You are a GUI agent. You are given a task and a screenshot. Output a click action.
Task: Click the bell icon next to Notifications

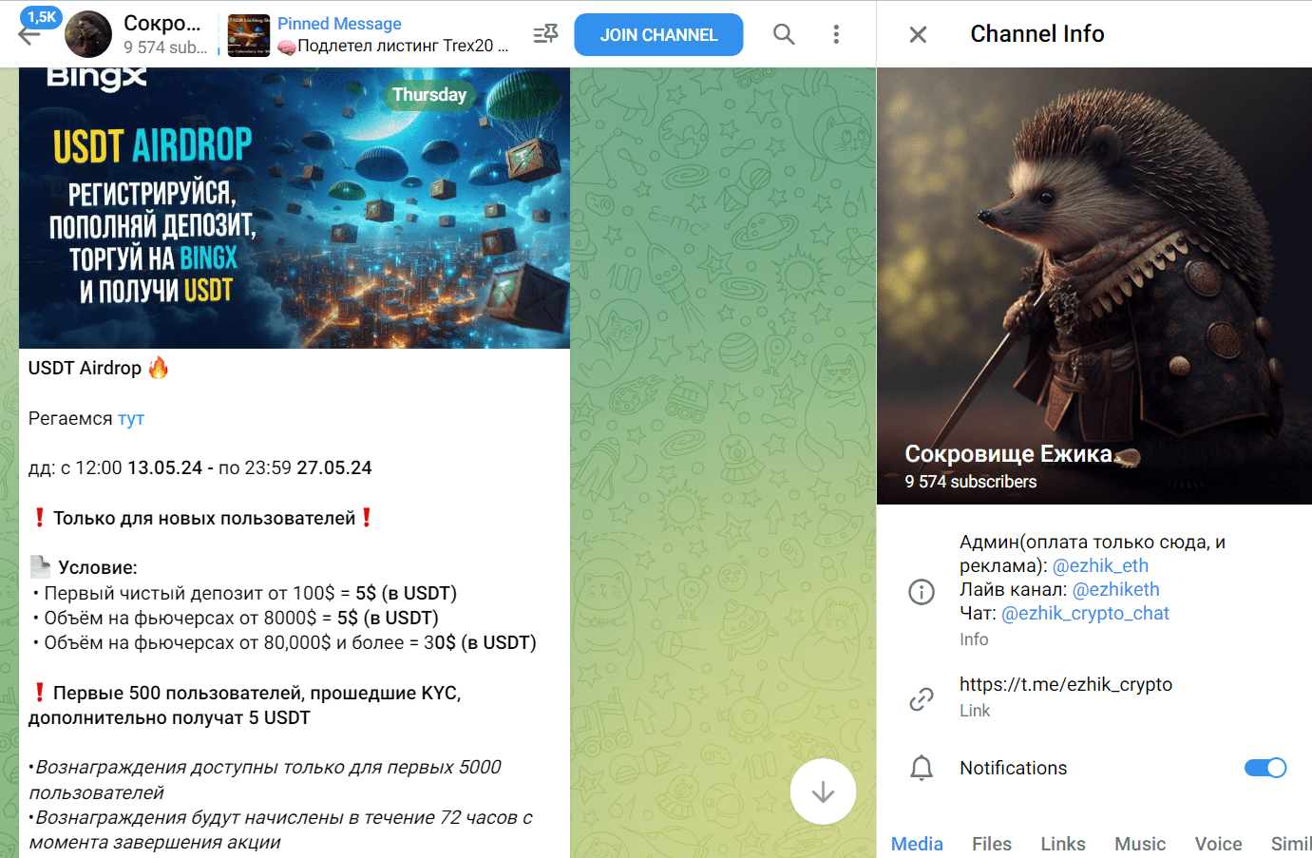click(922, 768)
